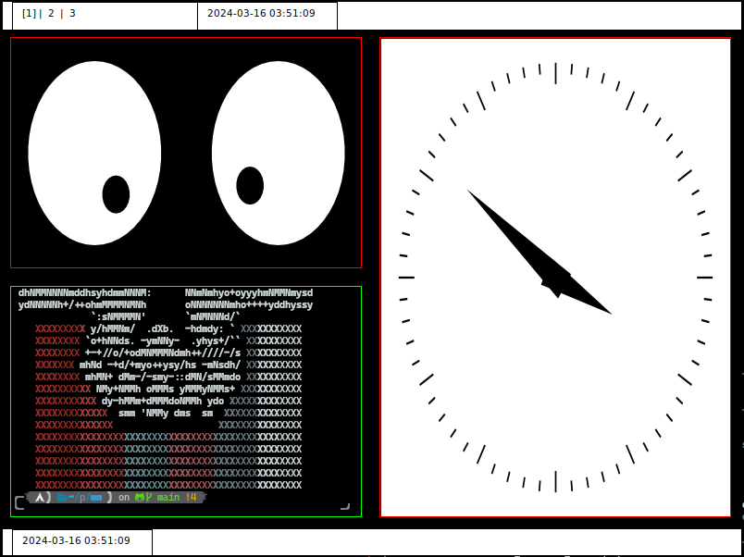The image size is (744, 557).
Task: Click the timestamp in the top bar
Action: tap(262, 15)
